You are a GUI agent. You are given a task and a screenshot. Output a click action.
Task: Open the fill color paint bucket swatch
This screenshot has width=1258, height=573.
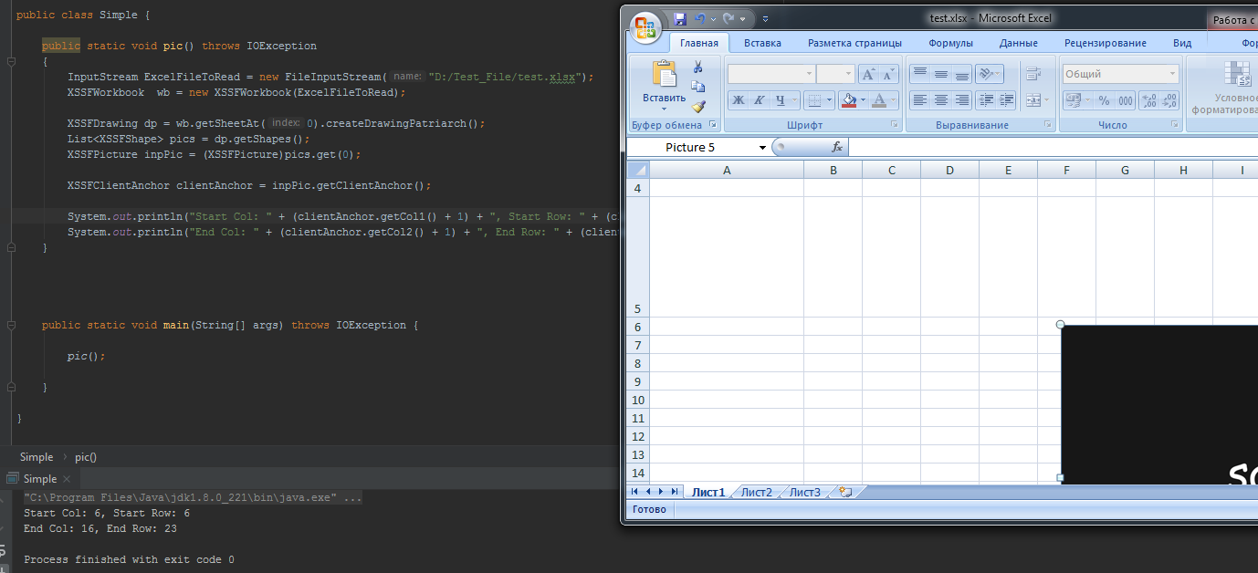click(x=849, y=100)
